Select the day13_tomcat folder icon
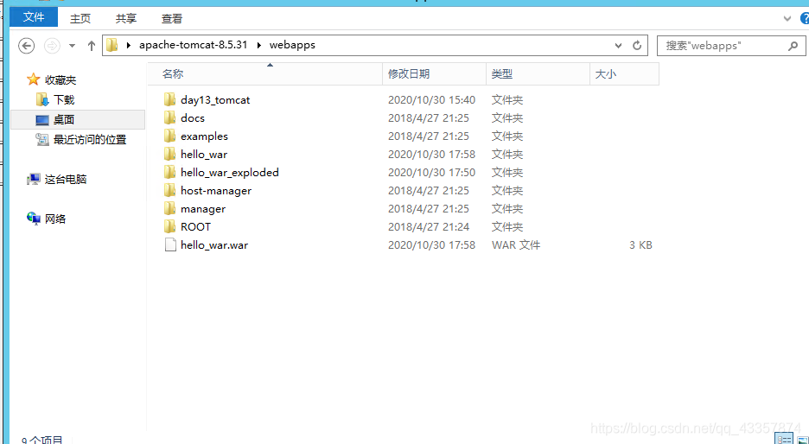The image size is (809, 444). (x=169, y=99)
